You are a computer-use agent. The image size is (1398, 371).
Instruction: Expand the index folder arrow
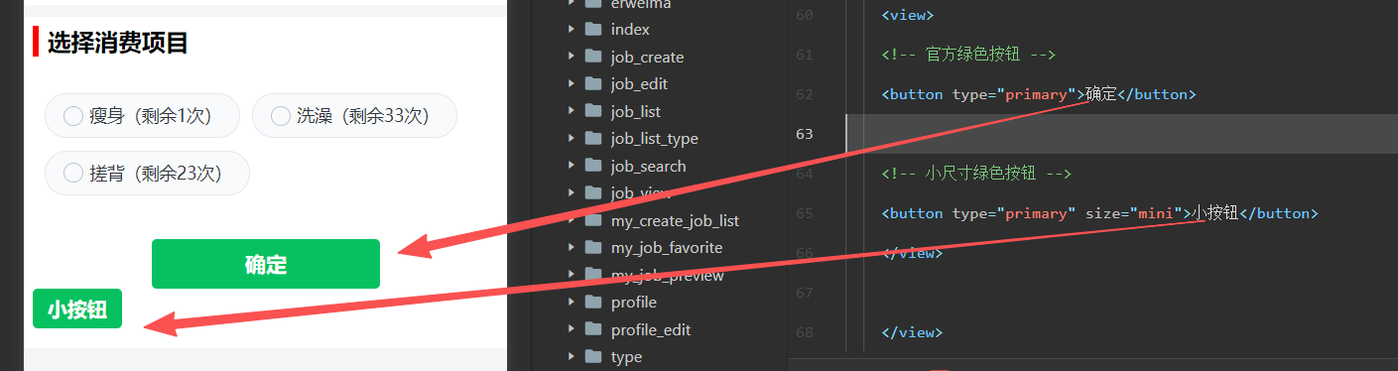click(572, 29)
